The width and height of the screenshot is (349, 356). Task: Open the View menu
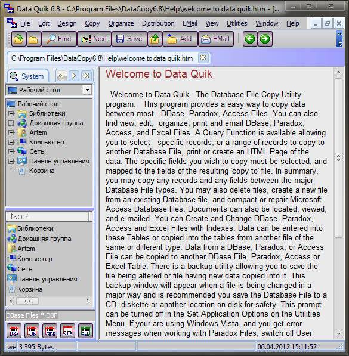[212, 23]
